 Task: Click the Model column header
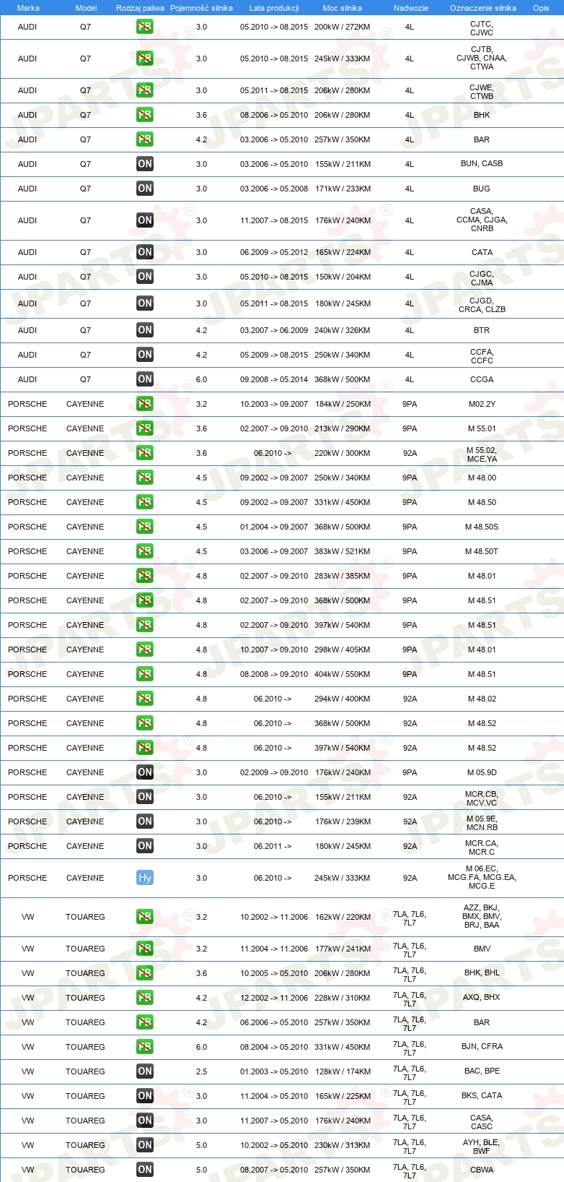(86, 8)
